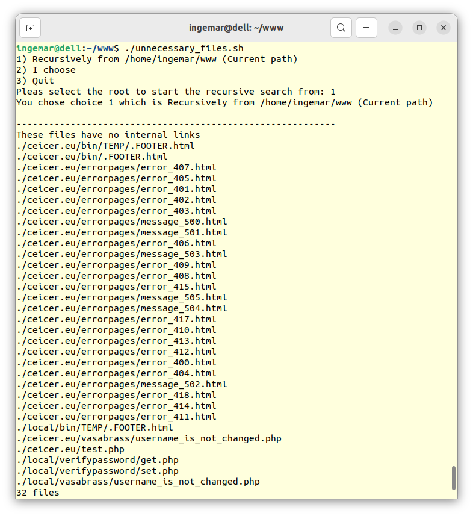473x516 pixels.
Task: Open a new terminal tab
Action: (30, 28)
